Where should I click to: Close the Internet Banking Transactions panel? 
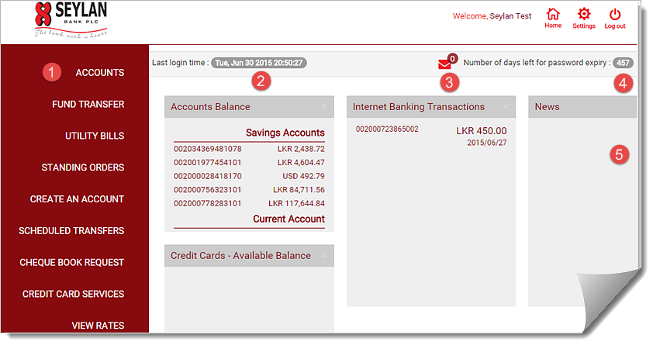(x=505, y=107)
